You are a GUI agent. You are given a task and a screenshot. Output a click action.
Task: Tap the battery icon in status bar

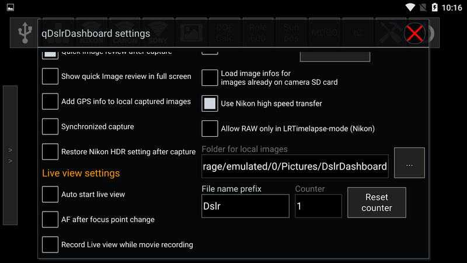(x=434, y=8)
